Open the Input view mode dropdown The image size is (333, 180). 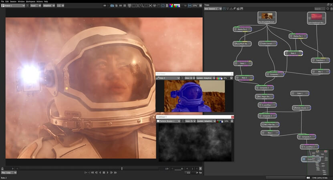tap(36, 6)
